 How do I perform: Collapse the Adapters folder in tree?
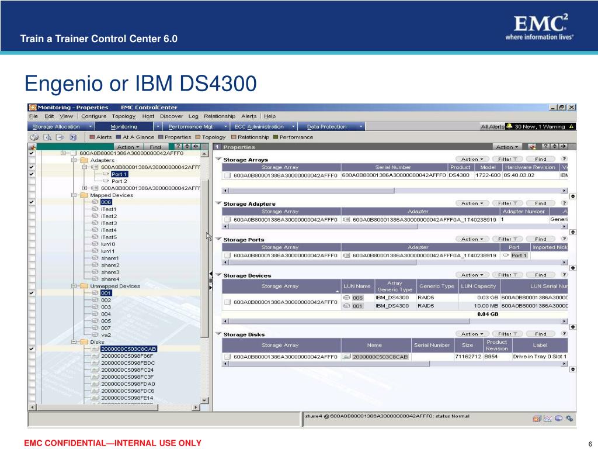[74, 160]
